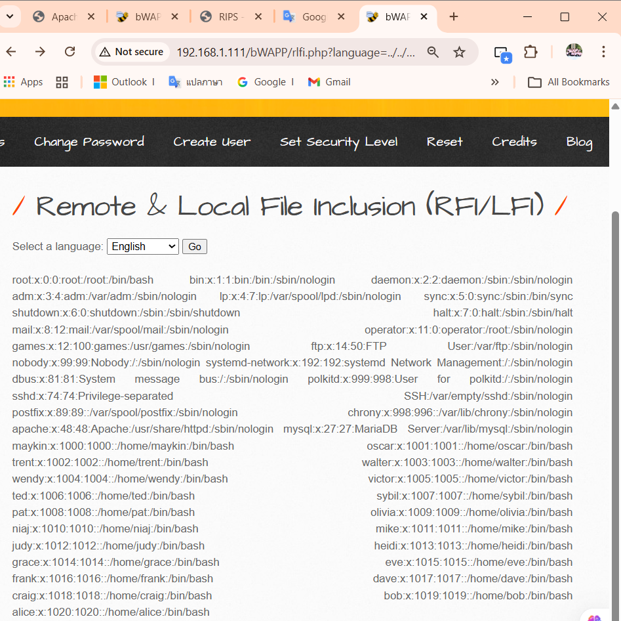This screenshot has width=621, height=621.
Task: Reload the current page
Action: click(x=70, y=52)
